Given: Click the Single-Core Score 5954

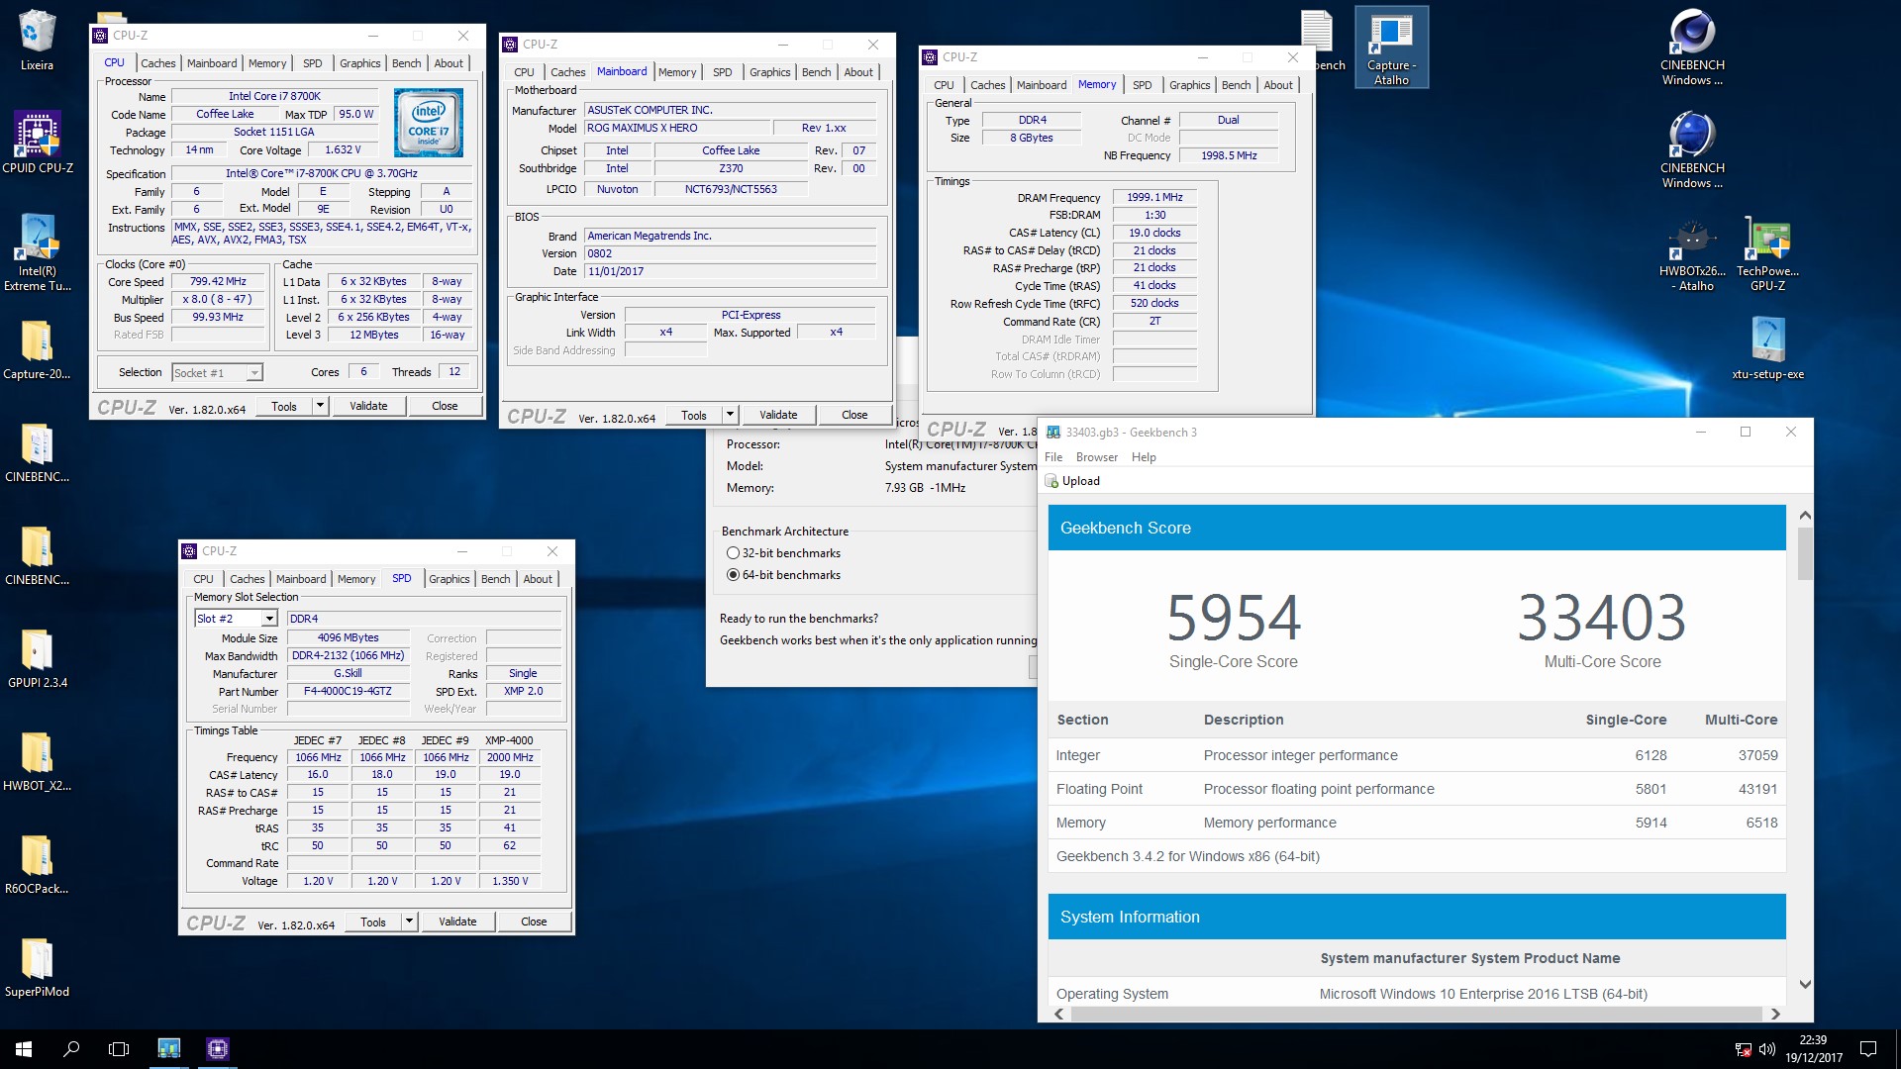Looking at the screenshot, I should pyautogui.click(x=1233, y=618).
